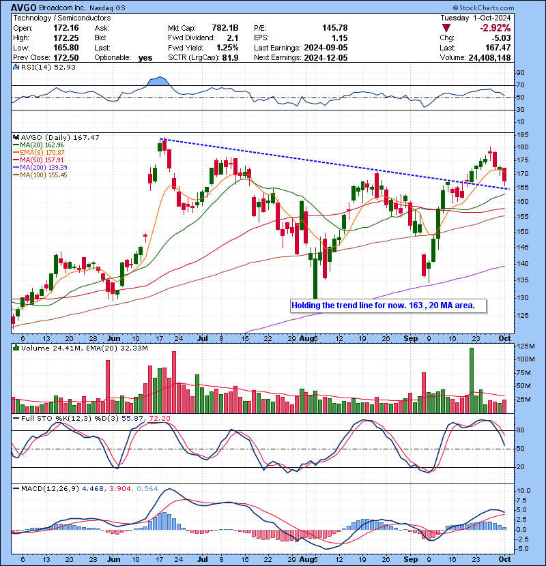Click the Fwd Yield value 1.25%

pos(228,48)
